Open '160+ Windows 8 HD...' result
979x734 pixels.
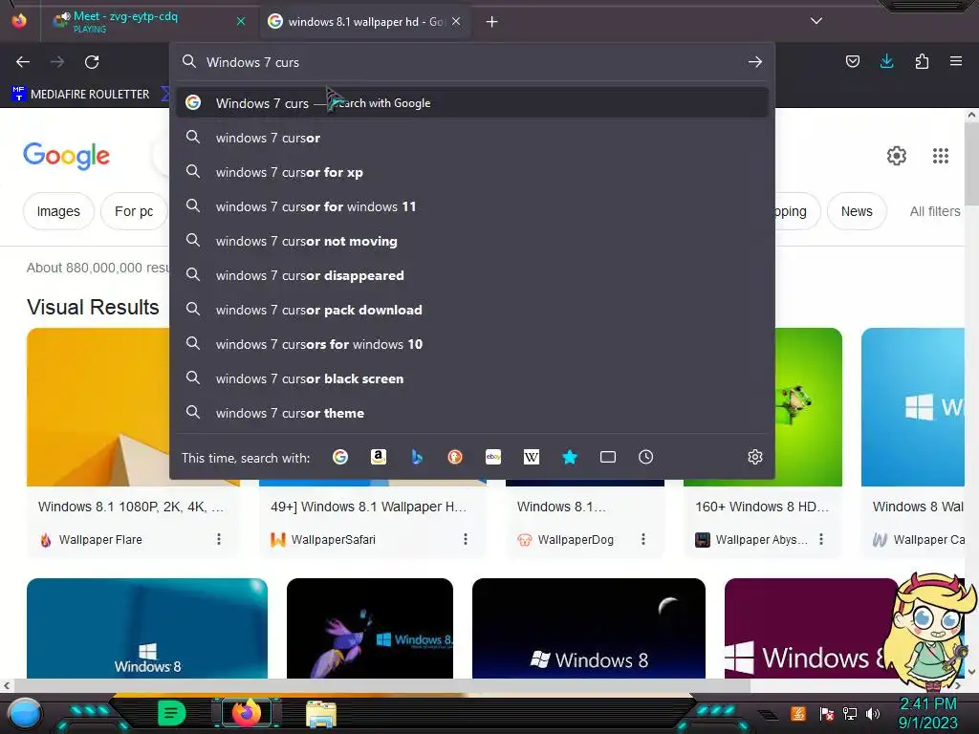(762, 507)
